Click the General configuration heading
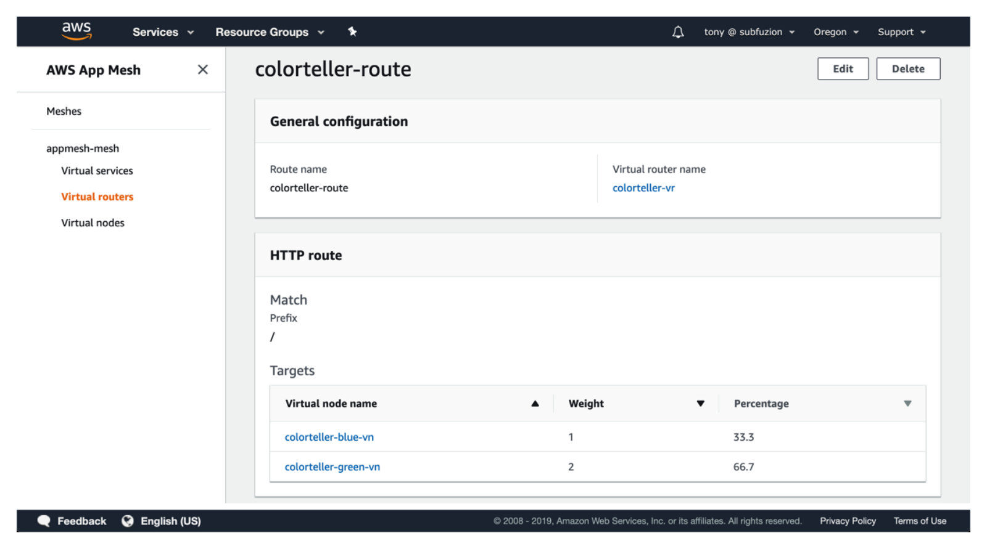Screen dimensions: 987x551 click(339, 121)
